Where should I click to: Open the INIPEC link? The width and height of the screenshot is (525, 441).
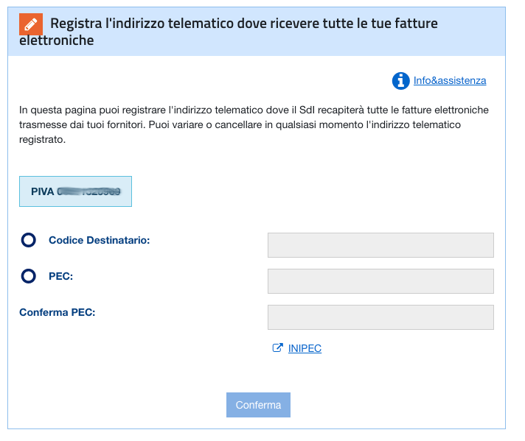point(305,348)
